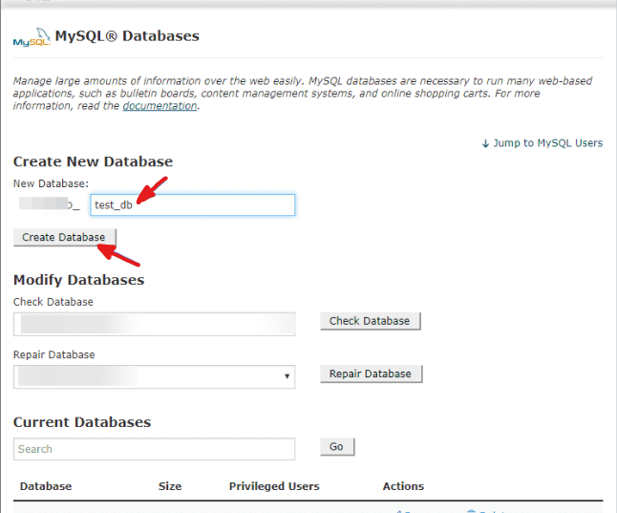Click the Repair Database field label
Screen dimensions: 617x513
click(53, 354)
